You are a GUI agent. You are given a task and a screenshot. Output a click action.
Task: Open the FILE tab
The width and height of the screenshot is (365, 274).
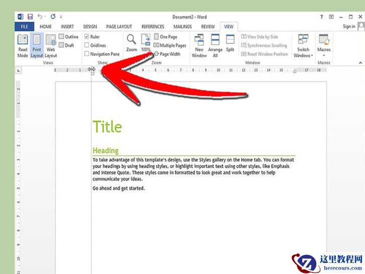click(x=25, y=27)
